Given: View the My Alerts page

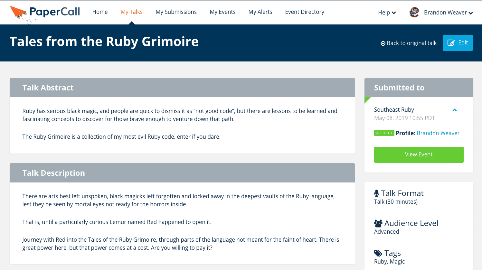Looking at the screenshot, I should (260, 12).
